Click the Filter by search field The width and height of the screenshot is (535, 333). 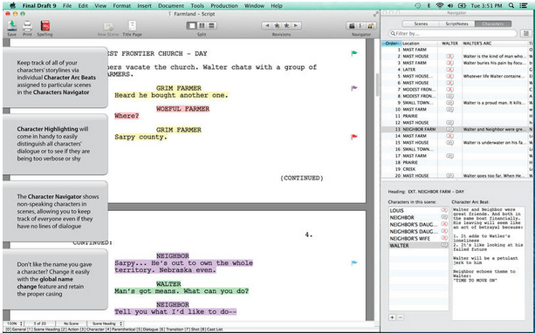click(x=453, y=33)
